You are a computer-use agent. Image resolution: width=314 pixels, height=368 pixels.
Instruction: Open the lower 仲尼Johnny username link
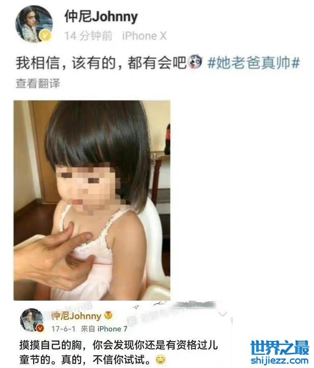(76, 316)
